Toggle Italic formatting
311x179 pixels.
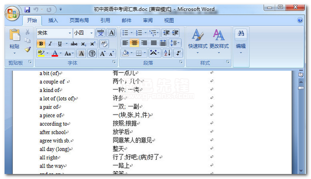pos(50,44)
